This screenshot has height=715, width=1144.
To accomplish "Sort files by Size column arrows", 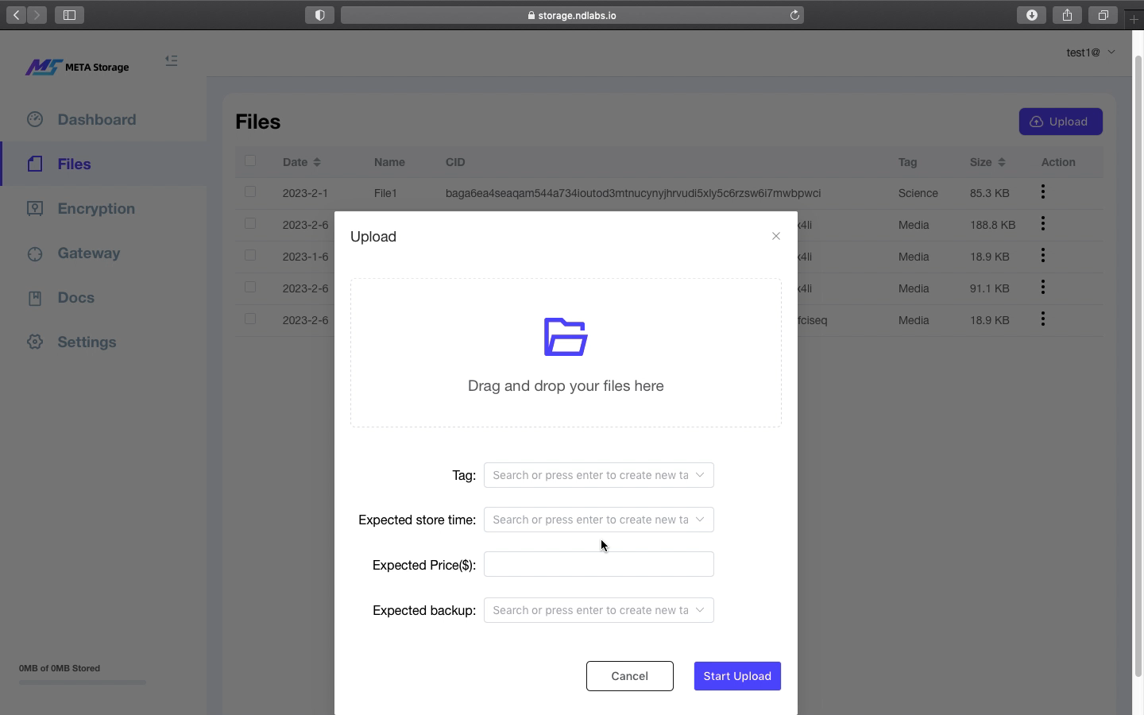I will pos(1002,162).
